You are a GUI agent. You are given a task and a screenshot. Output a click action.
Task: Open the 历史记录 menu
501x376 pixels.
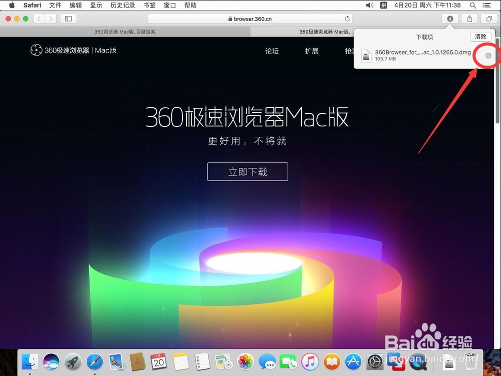click(122, 5)
